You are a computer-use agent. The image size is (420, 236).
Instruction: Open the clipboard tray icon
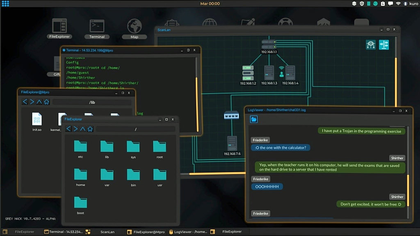click(383, 3)
